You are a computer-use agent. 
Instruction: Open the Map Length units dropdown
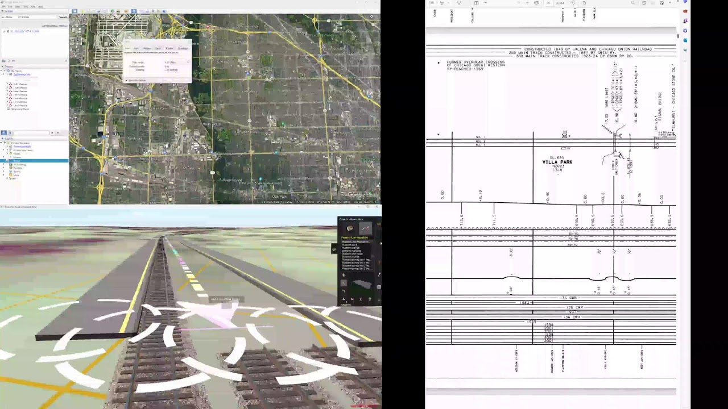[176, 62]
